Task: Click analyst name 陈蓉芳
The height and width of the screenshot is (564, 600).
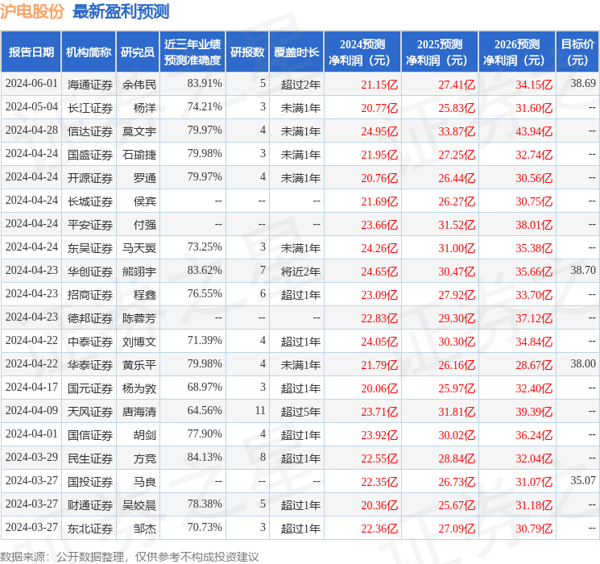Action: tap(139, 318)
